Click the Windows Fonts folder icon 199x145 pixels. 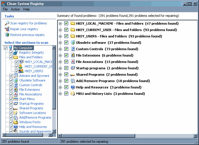pos(16,122)
